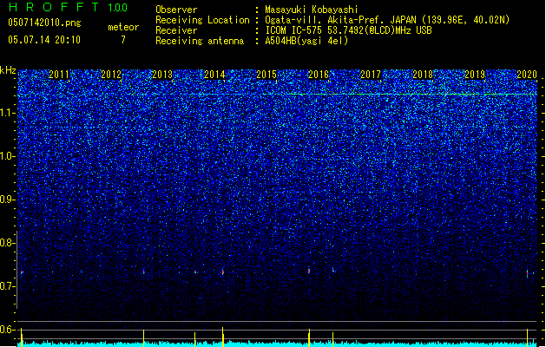This screenshot has width=546, height=347.
Task: Click the 1.0 kHz frequency label
Action: [8, 156]
